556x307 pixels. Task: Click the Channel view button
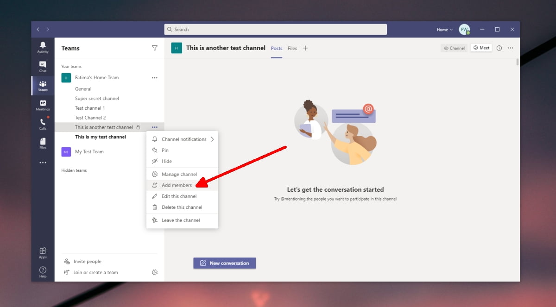(x=454, y=48)
